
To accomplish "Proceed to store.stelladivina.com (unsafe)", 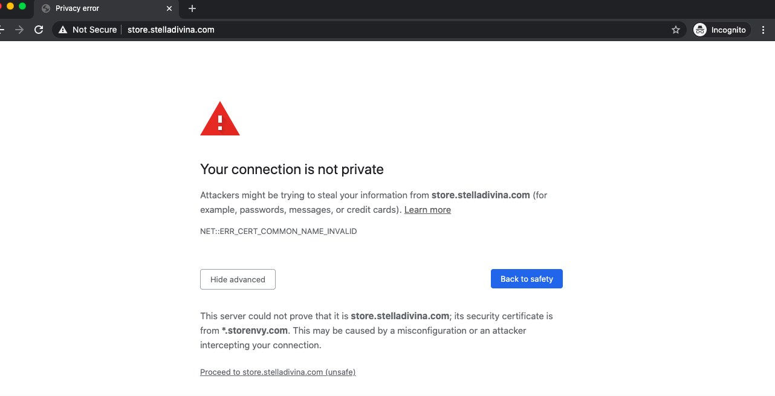I will [277, 372].
